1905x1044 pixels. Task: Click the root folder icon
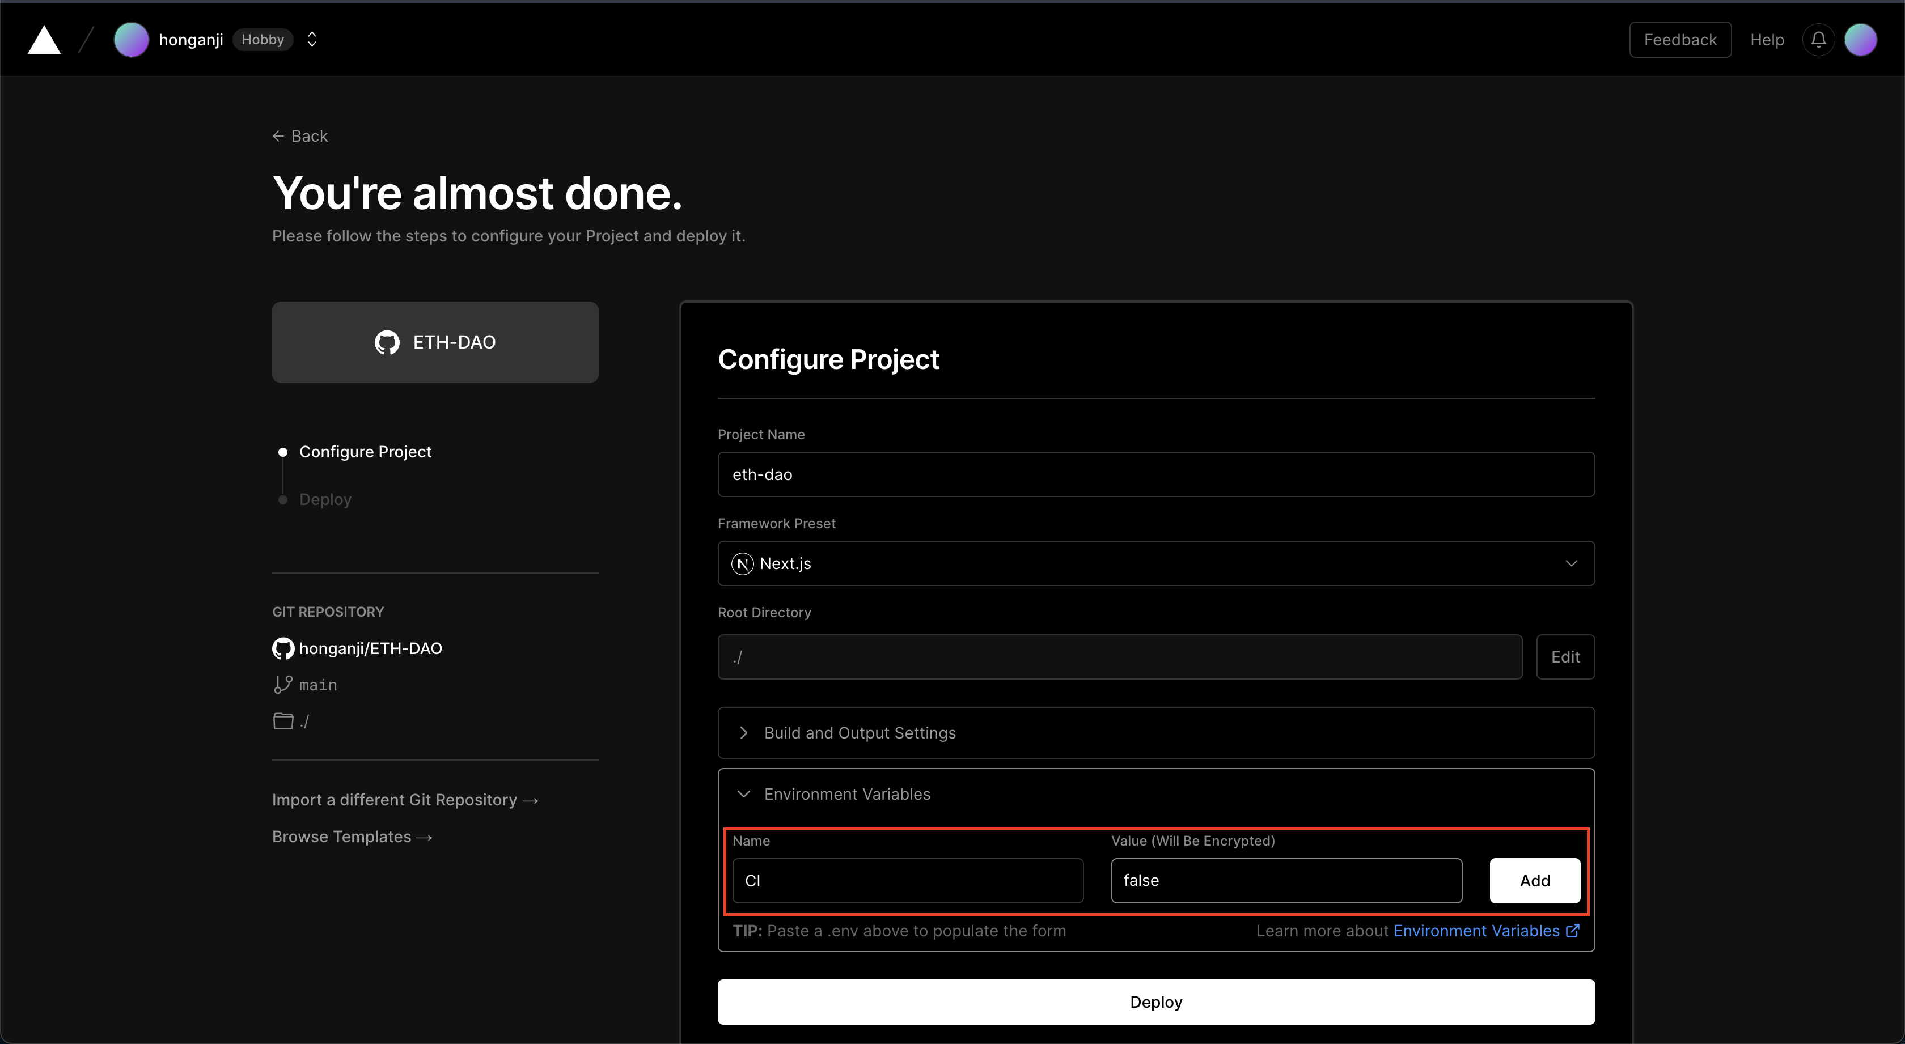pyautogui.click(x=283, y=721)
